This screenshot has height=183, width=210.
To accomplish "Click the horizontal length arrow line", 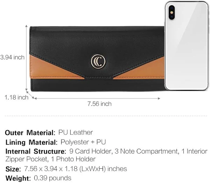I will click(x=97, y=98).
